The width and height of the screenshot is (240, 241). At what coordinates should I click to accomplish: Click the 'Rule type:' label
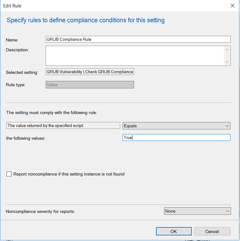[15, 85]
